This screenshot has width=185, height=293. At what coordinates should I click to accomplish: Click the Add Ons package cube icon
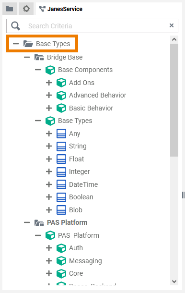pyautogui.click(x=61, y=83)
